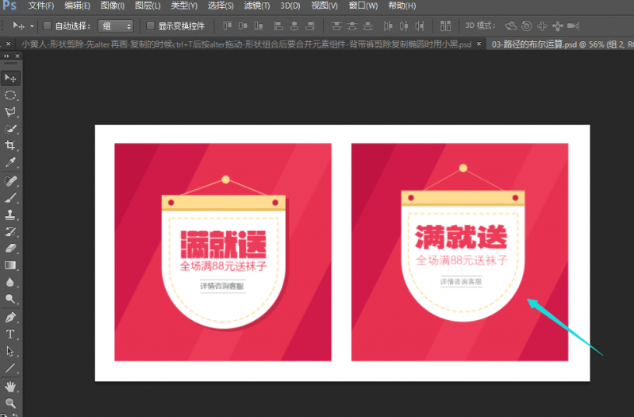Toggle the 显示变换控件 checkbox
Image resolution: width=634 pixels, height=417 pixels.
point(151,26)
